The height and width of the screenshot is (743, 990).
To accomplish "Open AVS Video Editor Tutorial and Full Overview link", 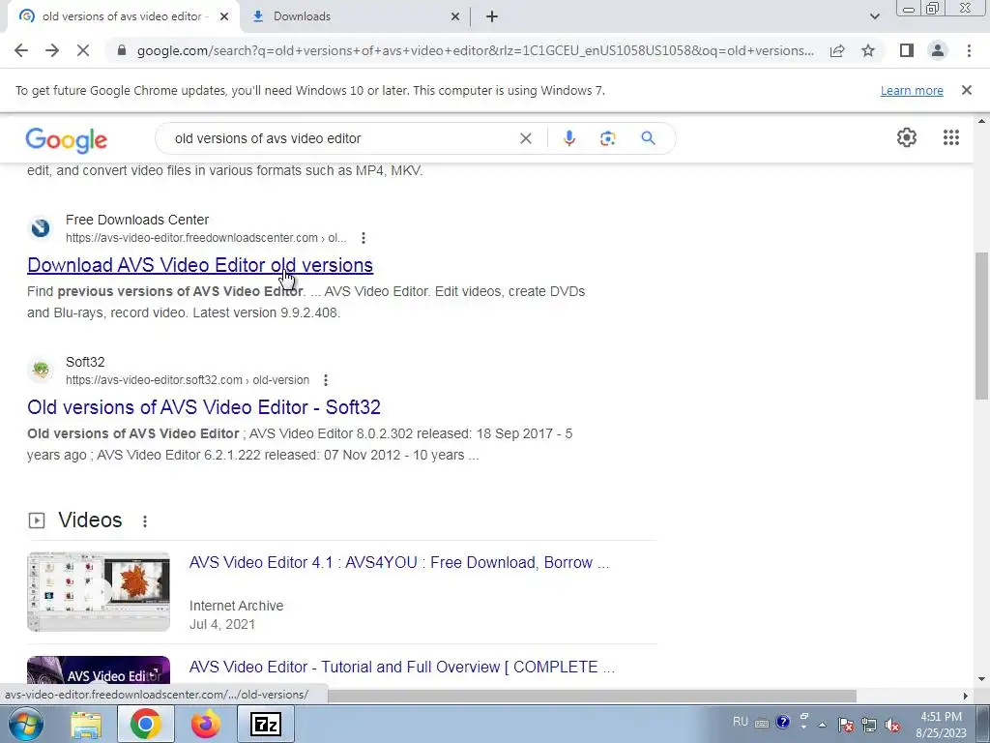I will click(x=401, y=668).
